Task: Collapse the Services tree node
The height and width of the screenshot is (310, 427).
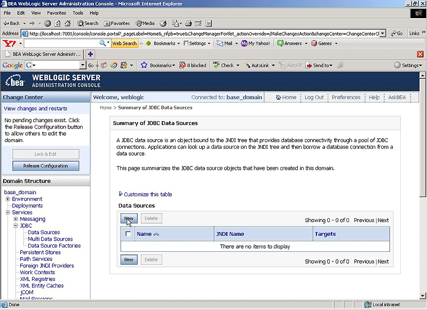Action: (8, 212)
